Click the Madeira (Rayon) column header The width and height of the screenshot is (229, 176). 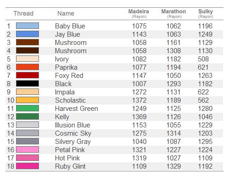(139, 13)
